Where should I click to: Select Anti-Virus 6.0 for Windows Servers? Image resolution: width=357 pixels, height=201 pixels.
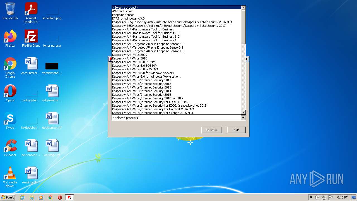tap(176, 73)
